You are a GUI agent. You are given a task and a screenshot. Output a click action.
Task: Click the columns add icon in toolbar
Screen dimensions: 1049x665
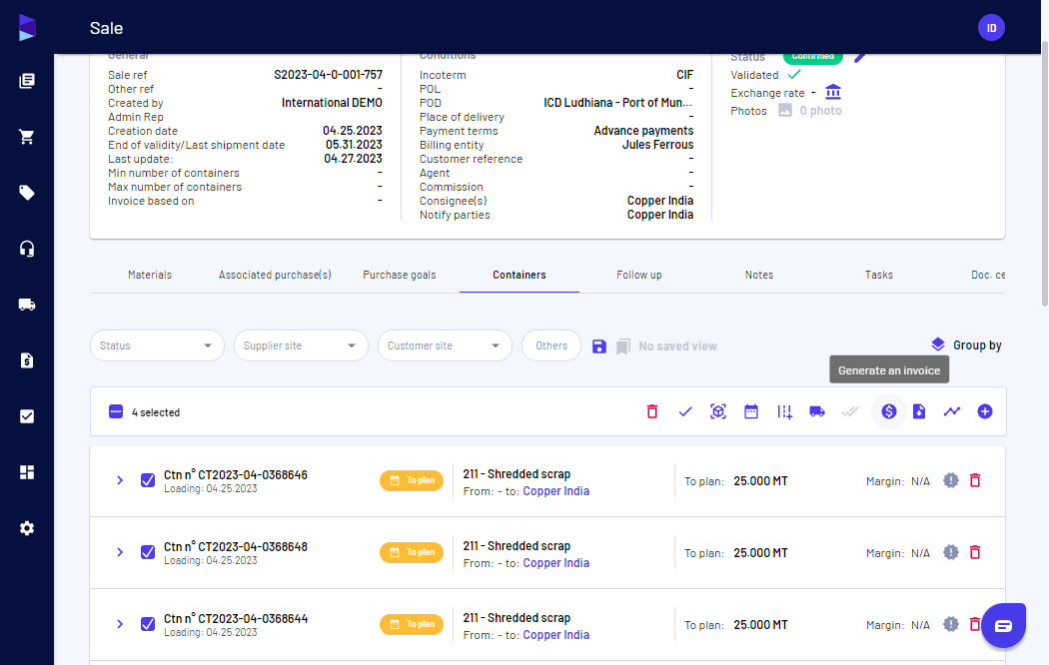tap(784, 411)
